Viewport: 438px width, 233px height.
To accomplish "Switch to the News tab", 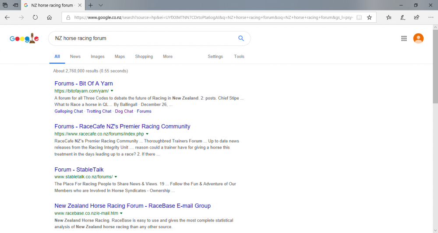I will tap(75, 56).
